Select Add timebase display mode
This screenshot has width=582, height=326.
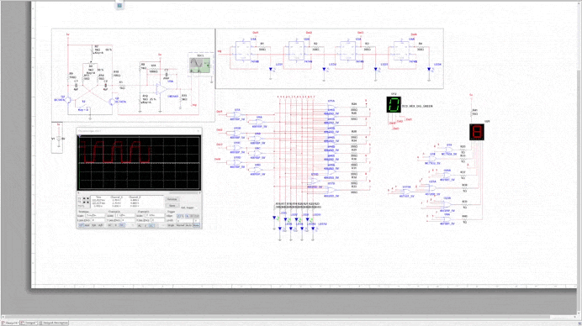click(x=87, y=225)
